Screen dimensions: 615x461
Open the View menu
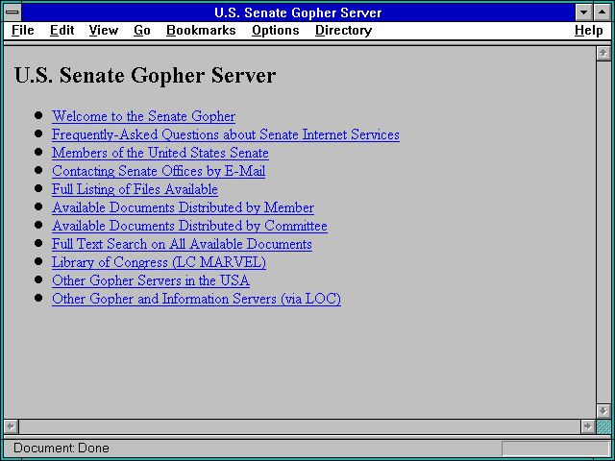104,31
